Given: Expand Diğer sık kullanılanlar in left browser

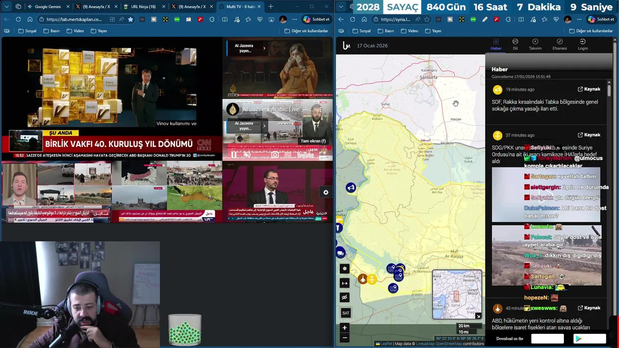Looking at the screenshot, I should (307, 31).
